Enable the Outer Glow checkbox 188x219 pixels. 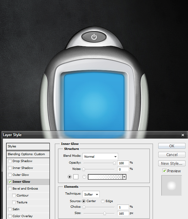pos(10,175)
